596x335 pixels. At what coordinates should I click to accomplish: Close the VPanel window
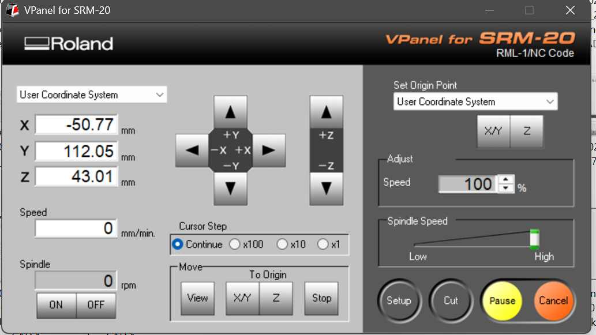570,10
